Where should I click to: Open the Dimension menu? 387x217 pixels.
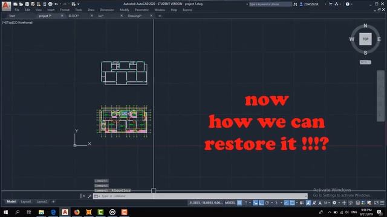pyautogui.click(x=107, y=10)
